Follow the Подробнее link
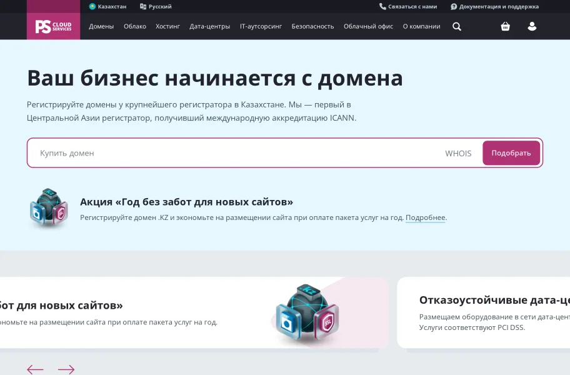 (x=426, y=217)
